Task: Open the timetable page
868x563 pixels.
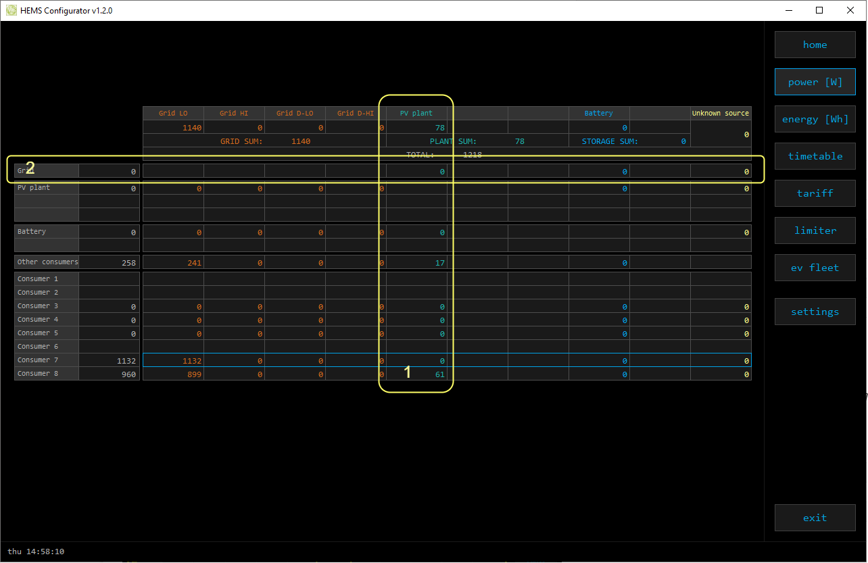Action: [x=815, y=156]
